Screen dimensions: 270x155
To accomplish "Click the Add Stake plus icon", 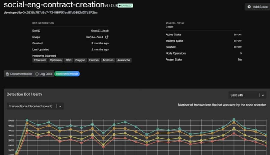I will pos(249,7).
